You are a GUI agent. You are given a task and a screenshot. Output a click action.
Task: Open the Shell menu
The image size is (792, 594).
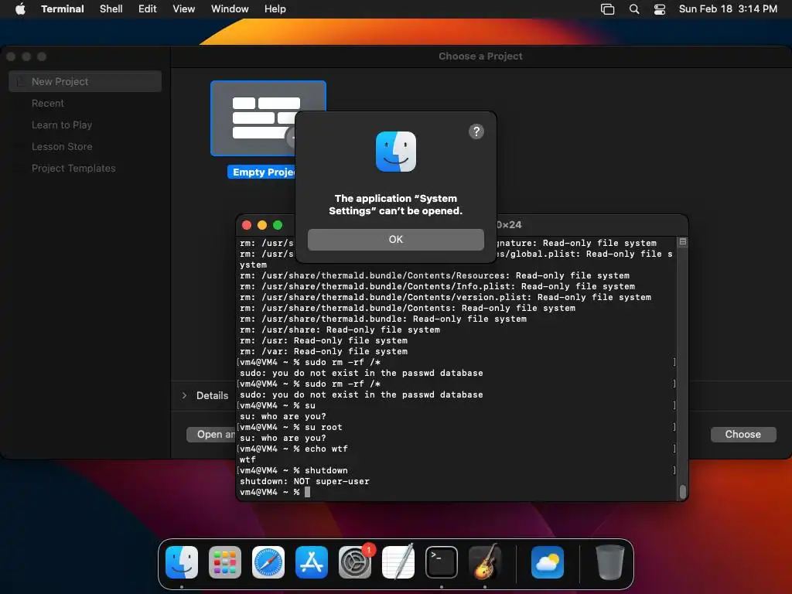point(111,9)
